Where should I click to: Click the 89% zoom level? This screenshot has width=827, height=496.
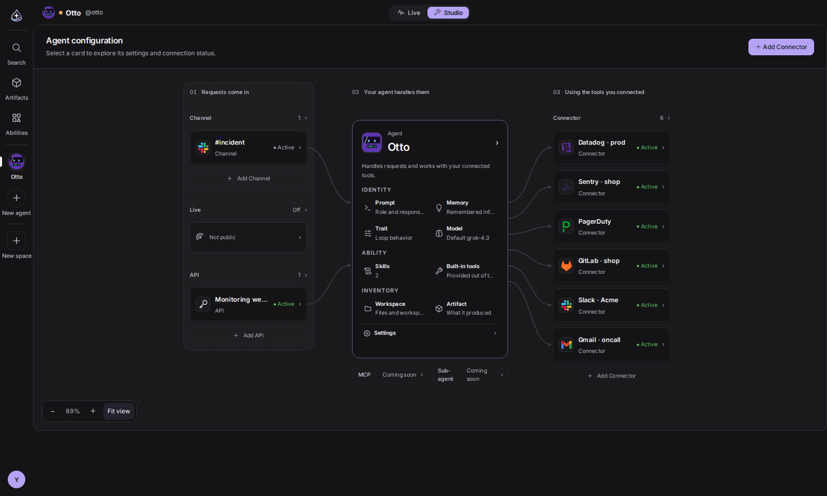tap(73, 411)
